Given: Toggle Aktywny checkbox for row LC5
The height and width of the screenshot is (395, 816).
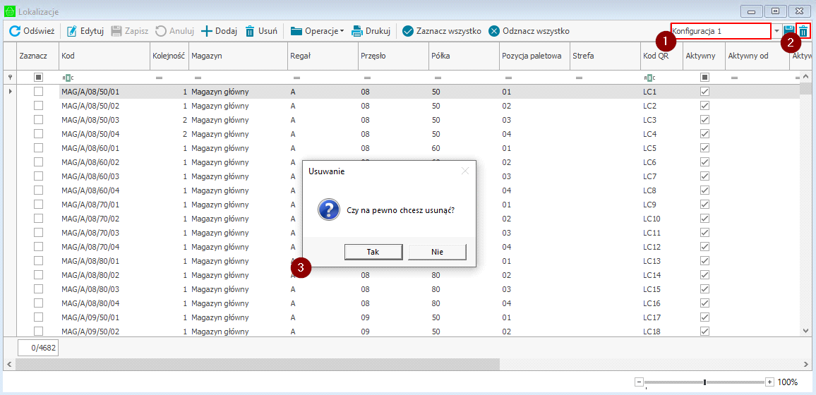Looking at the screenshot, I should tap(704, 148).
